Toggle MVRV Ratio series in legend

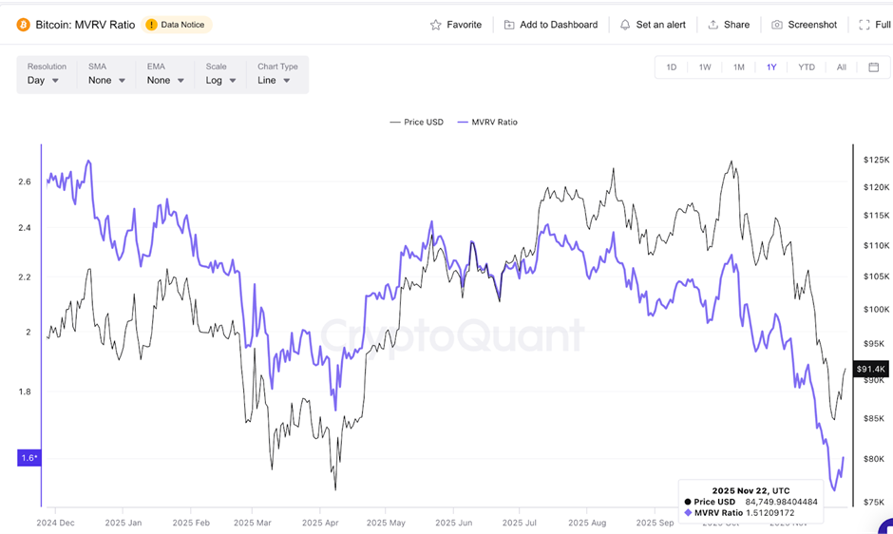point(487,123)
